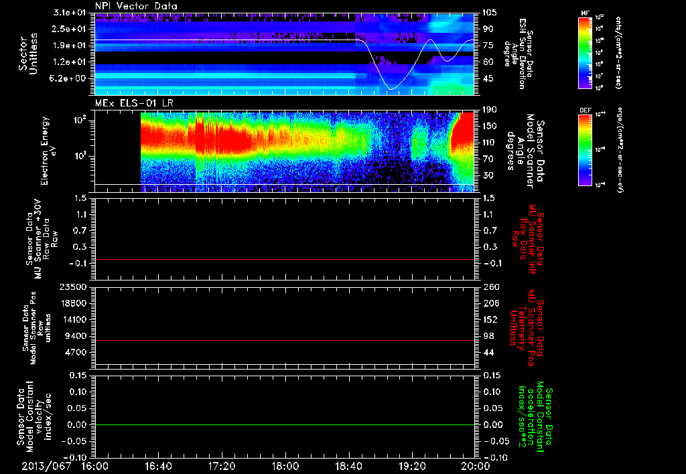The width and height of the screenshot is (686, 474).
Task: Click the "45" sun elevation angle tick
Action: tap(488, 79)
